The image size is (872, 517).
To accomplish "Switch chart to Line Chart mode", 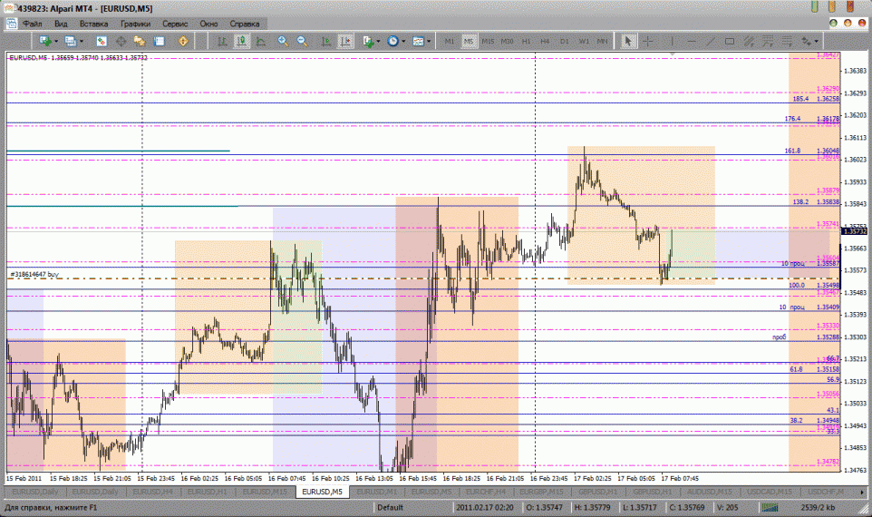I will [261, 41].
